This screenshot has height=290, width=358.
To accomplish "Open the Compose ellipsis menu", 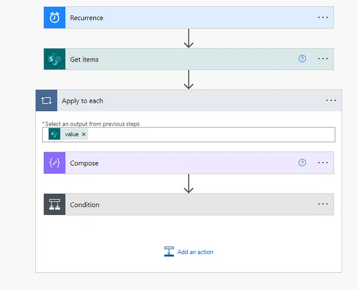I will click(x=323, y=163).
